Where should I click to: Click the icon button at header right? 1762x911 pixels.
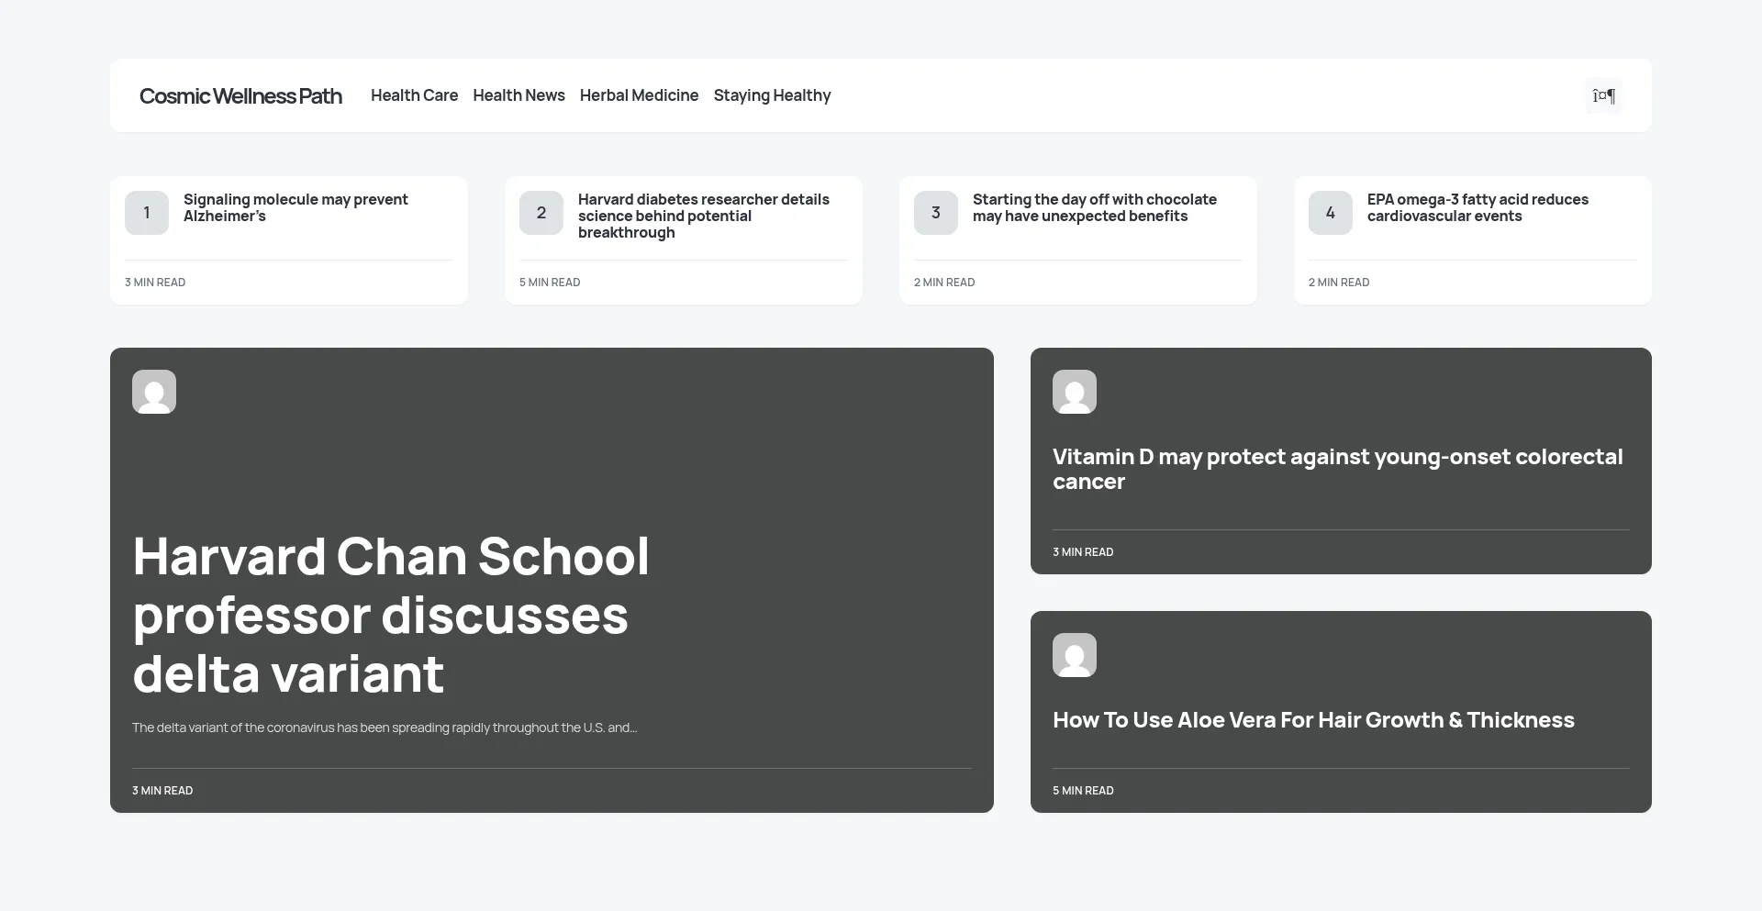1603,95
